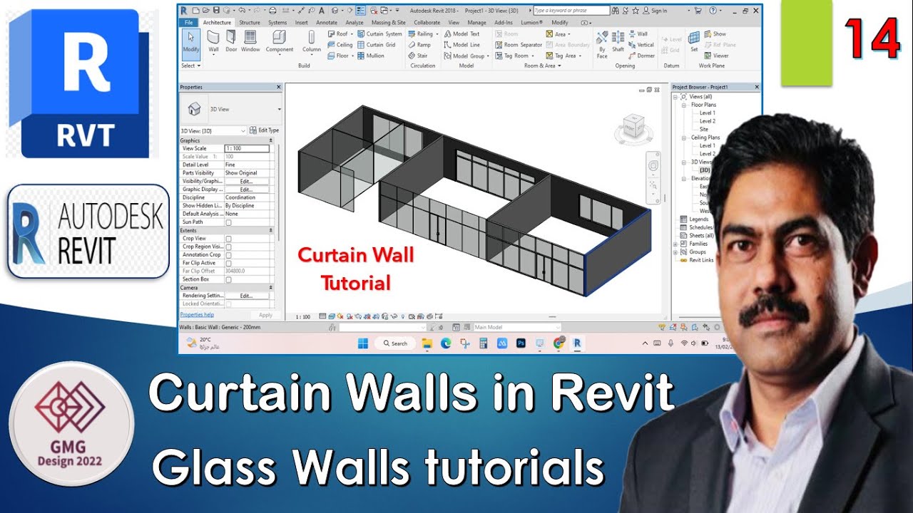Select the Wall tool in the Build panel

[213, 41]
